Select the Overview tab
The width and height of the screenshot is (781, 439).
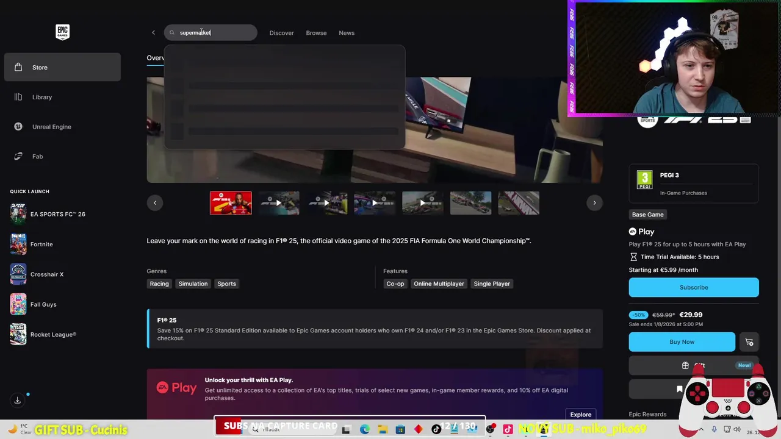(x=155, y=58)
